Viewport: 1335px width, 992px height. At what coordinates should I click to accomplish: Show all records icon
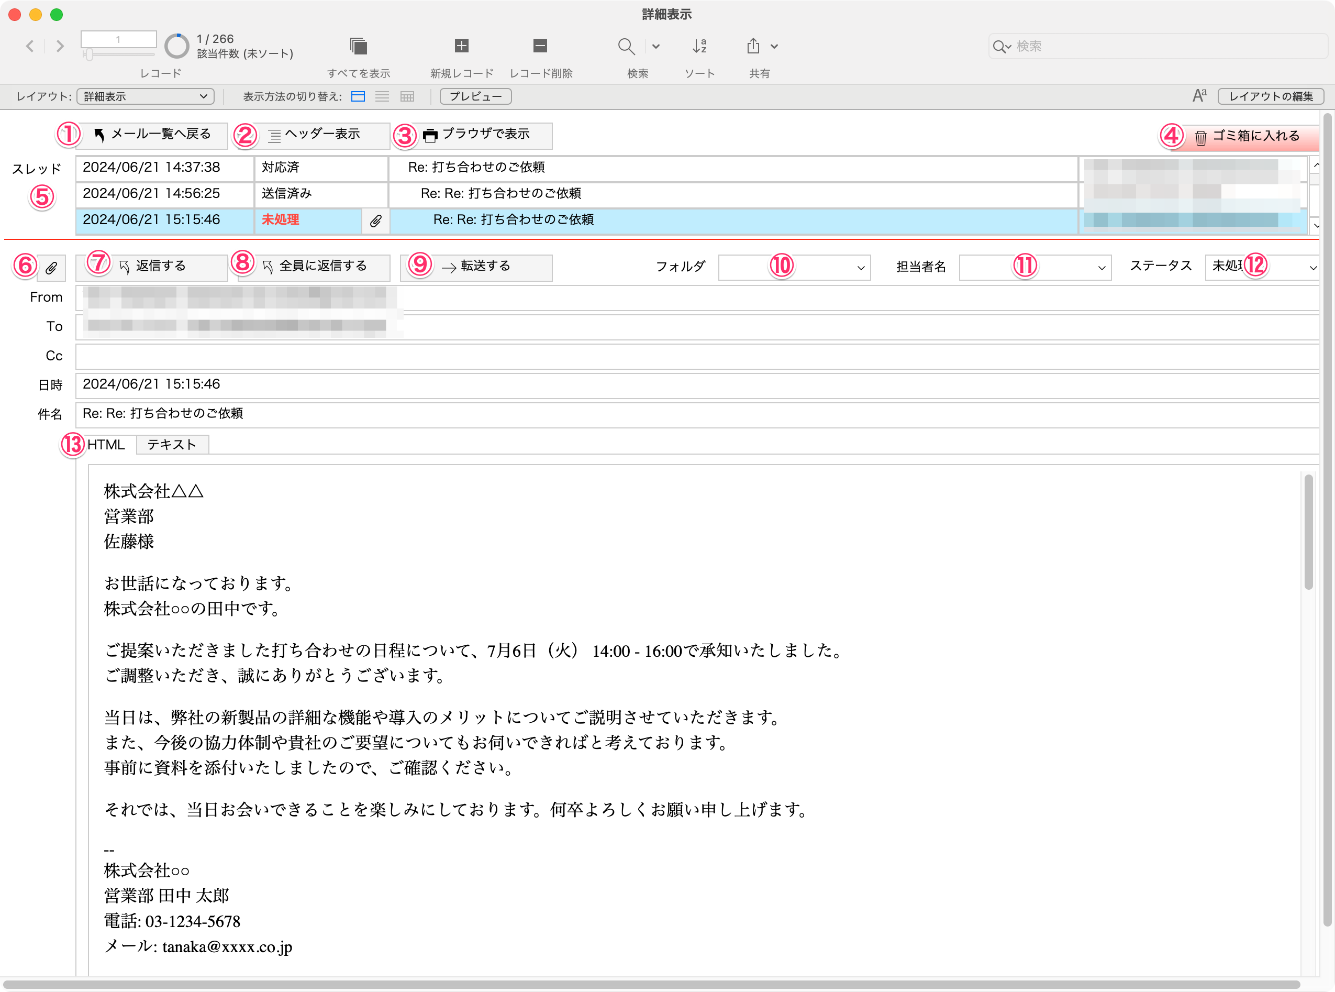point(359,46)
